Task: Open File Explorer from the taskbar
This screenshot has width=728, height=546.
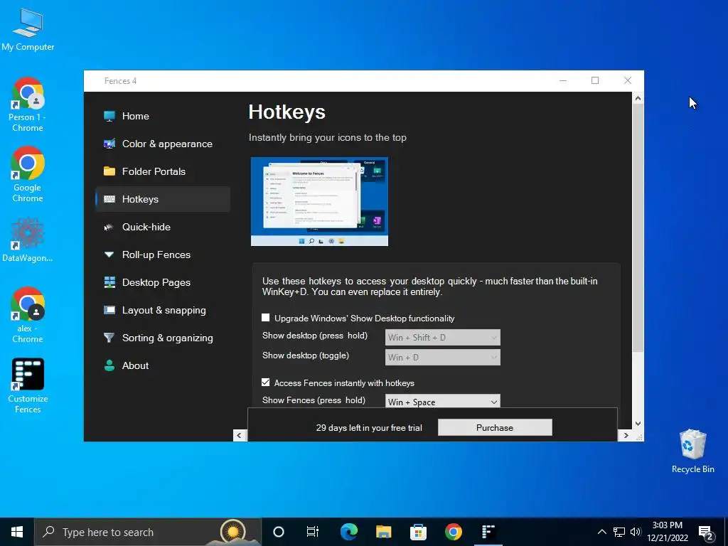Action: tap(383, 532)
